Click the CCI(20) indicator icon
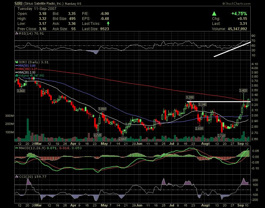The width and height of the screenshot is (265, 208). [17, 177]
